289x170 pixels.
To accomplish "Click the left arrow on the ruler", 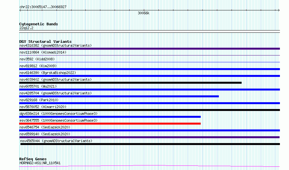I will pyautogui.click(x=20, y=10).
